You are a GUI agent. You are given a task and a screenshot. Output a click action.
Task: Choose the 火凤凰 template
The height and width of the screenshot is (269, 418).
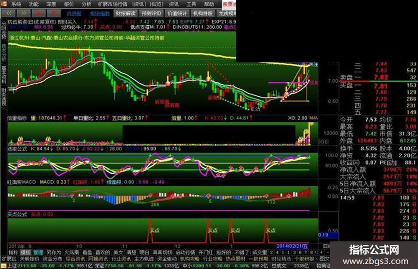coord(72,252)
